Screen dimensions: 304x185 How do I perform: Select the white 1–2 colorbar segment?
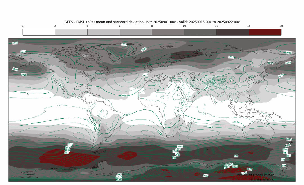[x=39, y=32]
